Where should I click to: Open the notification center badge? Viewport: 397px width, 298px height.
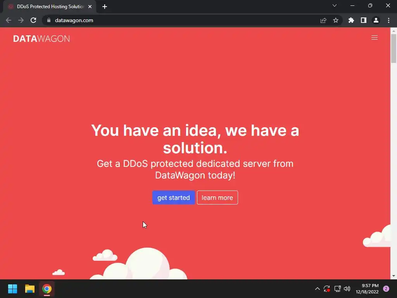click(386, 289)
